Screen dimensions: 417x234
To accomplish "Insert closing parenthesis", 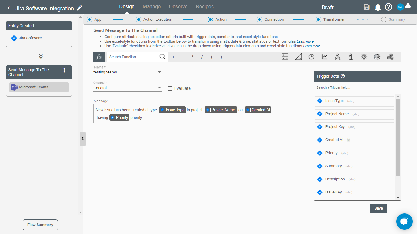I will coord(221,57).
